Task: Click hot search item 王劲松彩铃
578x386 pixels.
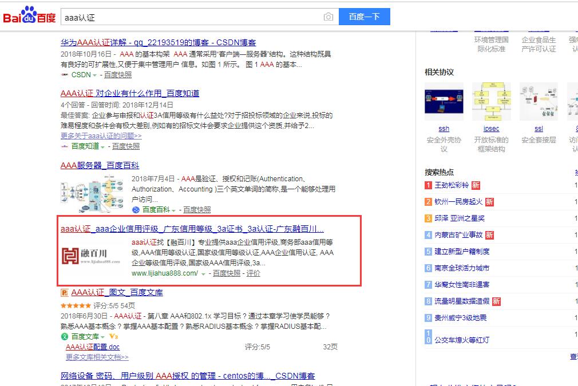Action: click(x=451, y=185)
